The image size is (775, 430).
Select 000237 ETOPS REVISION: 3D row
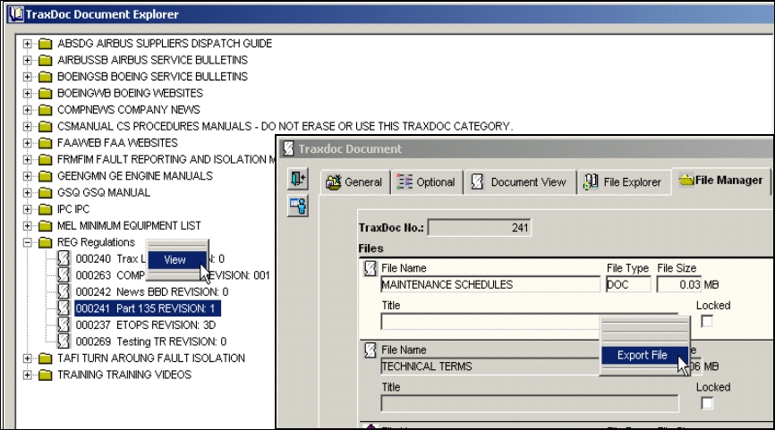146,325
